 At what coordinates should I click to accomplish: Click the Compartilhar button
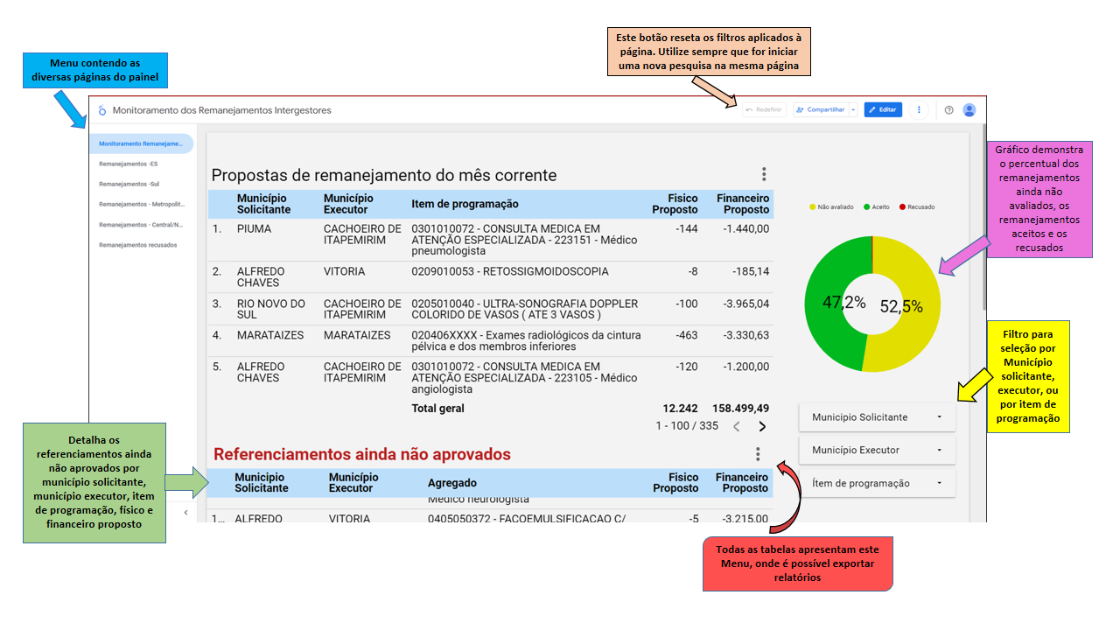pyautogui.click(x=821, y=110)
